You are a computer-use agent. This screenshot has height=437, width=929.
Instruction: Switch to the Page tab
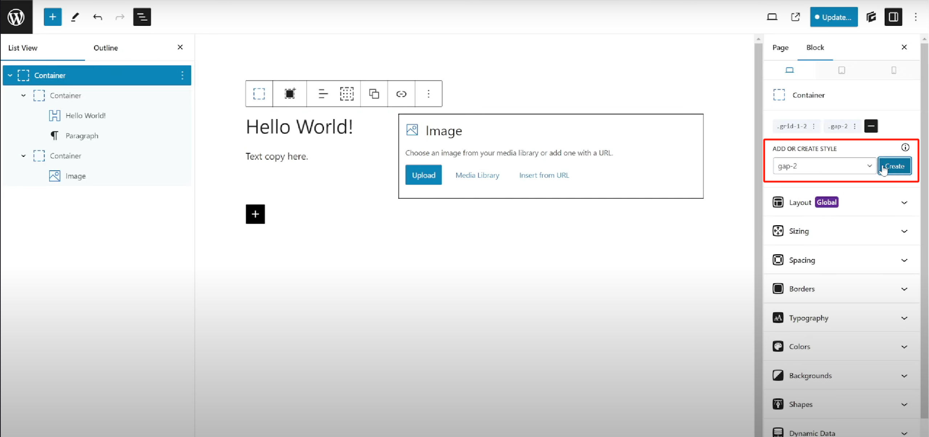tap(780, 48)
